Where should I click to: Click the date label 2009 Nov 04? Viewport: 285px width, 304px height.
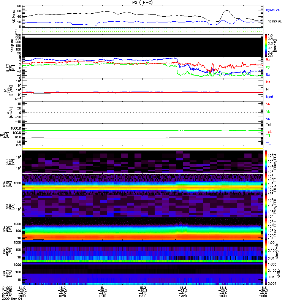(12, 299)
